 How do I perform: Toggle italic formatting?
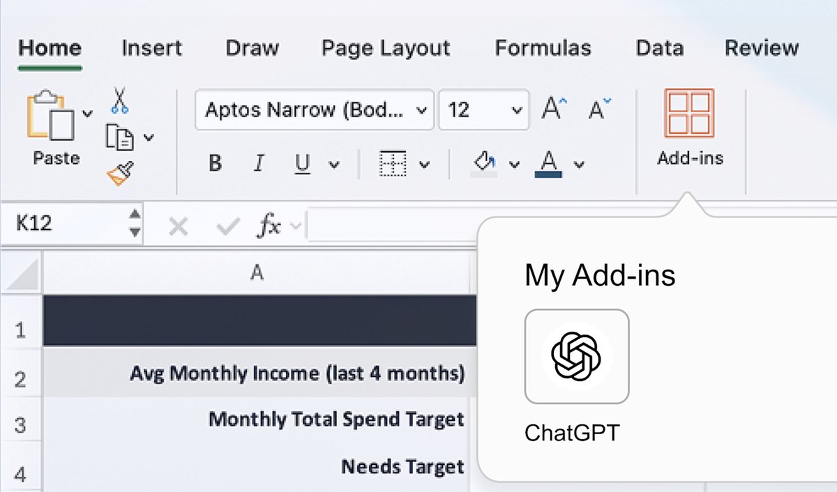(x=259, y=164)
